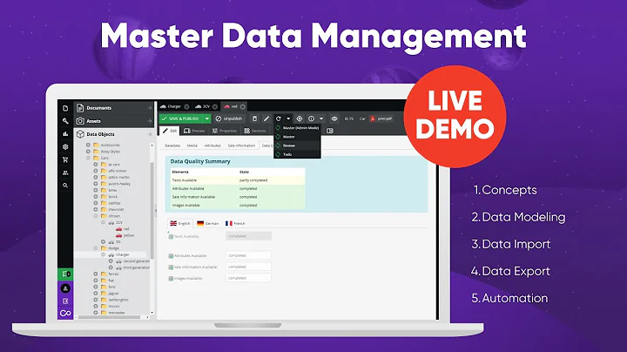Viewport: 627px width, 352px height.
Task: Select the Edit tab
Action: click(x=170, y=131)
